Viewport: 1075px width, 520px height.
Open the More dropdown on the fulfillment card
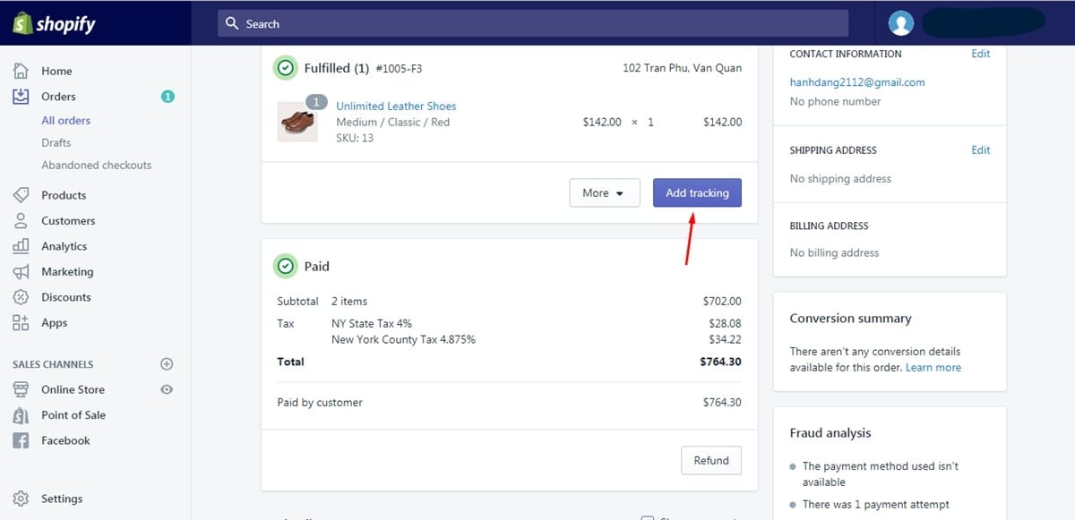coord(604,192)
